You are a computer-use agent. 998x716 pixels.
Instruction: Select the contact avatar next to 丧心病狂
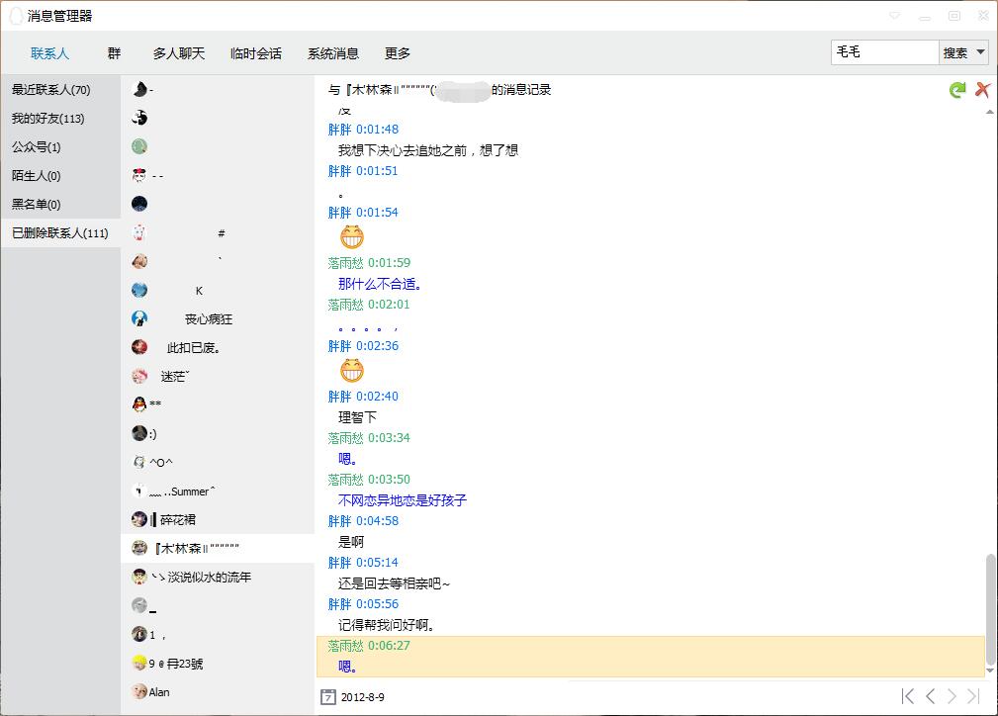coord(139,318)
